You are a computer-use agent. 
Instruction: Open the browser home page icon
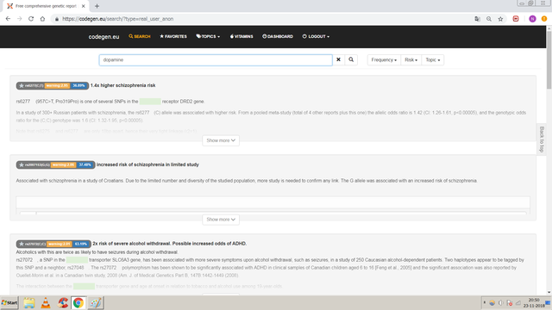point(42,19)
